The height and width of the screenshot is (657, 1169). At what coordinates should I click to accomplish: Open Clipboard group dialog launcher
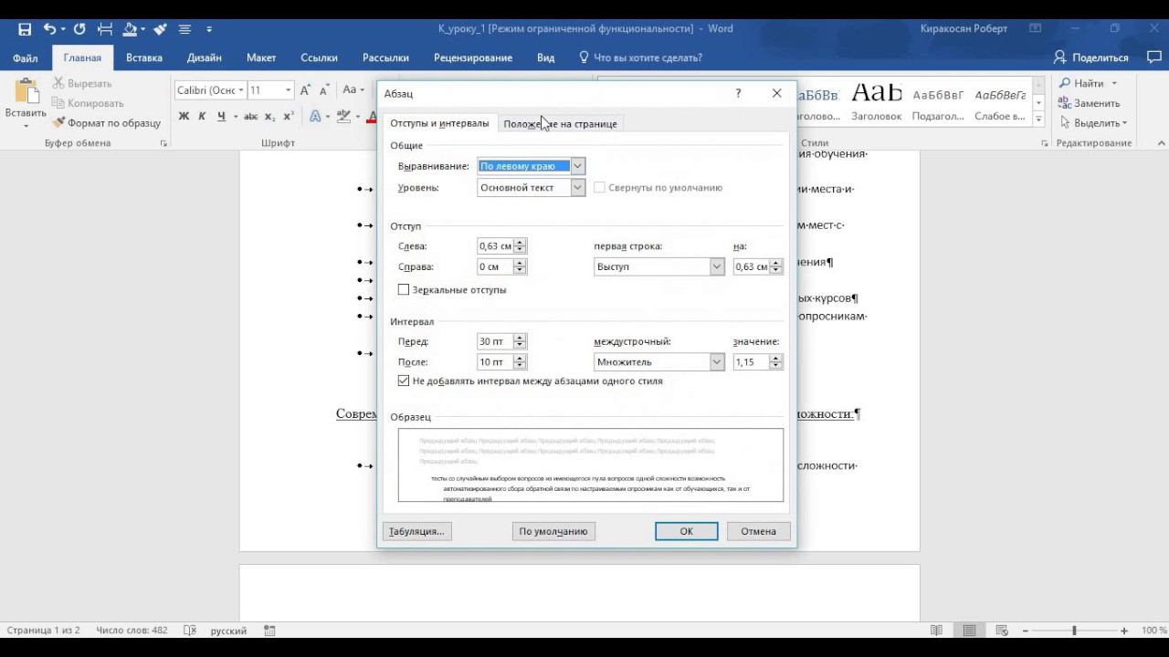coord(164,143)
